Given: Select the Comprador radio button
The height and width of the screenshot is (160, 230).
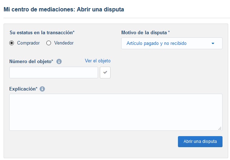Looking at the screenshot, I should (11, 43).
